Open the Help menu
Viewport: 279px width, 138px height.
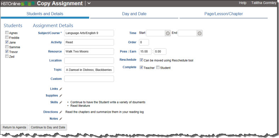(242, 3)
